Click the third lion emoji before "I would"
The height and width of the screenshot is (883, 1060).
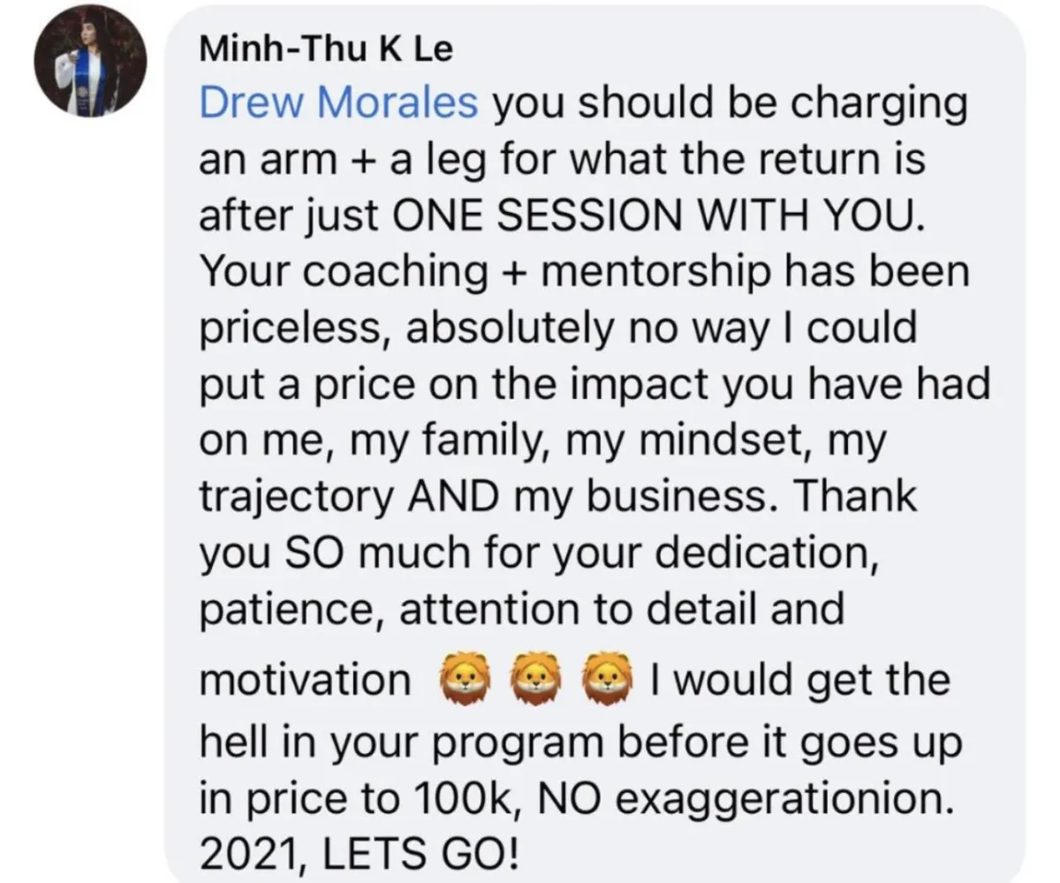pos(609,682)
